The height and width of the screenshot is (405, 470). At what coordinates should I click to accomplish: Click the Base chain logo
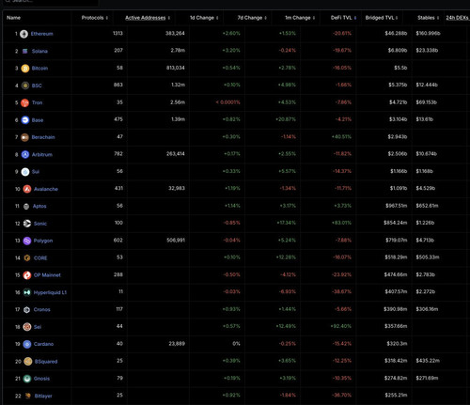pyautogui.click(x=25, y=120)
